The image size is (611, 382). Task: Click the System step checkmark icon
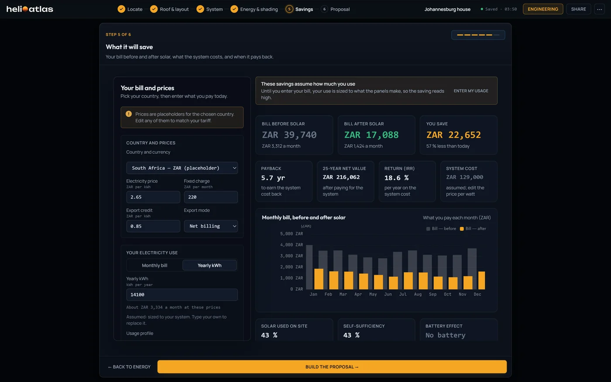coord(200,9)
